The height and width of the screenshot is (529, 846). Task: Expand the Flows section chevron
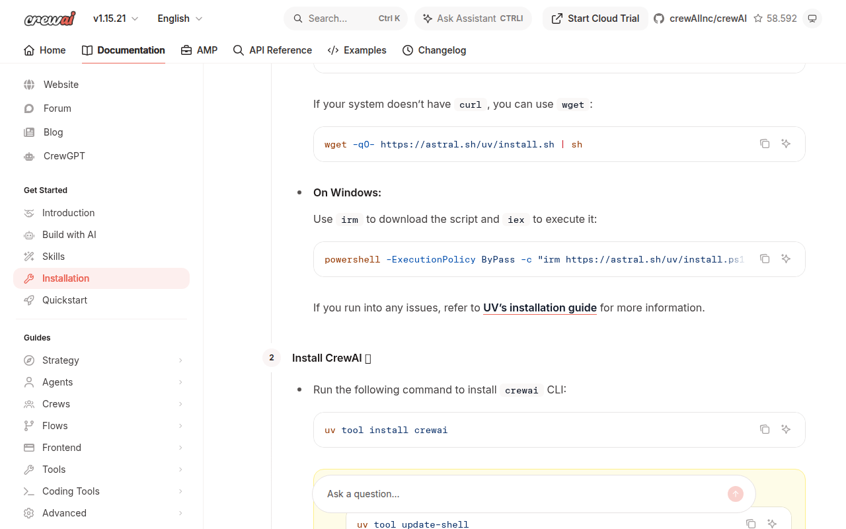pos(180,426)
